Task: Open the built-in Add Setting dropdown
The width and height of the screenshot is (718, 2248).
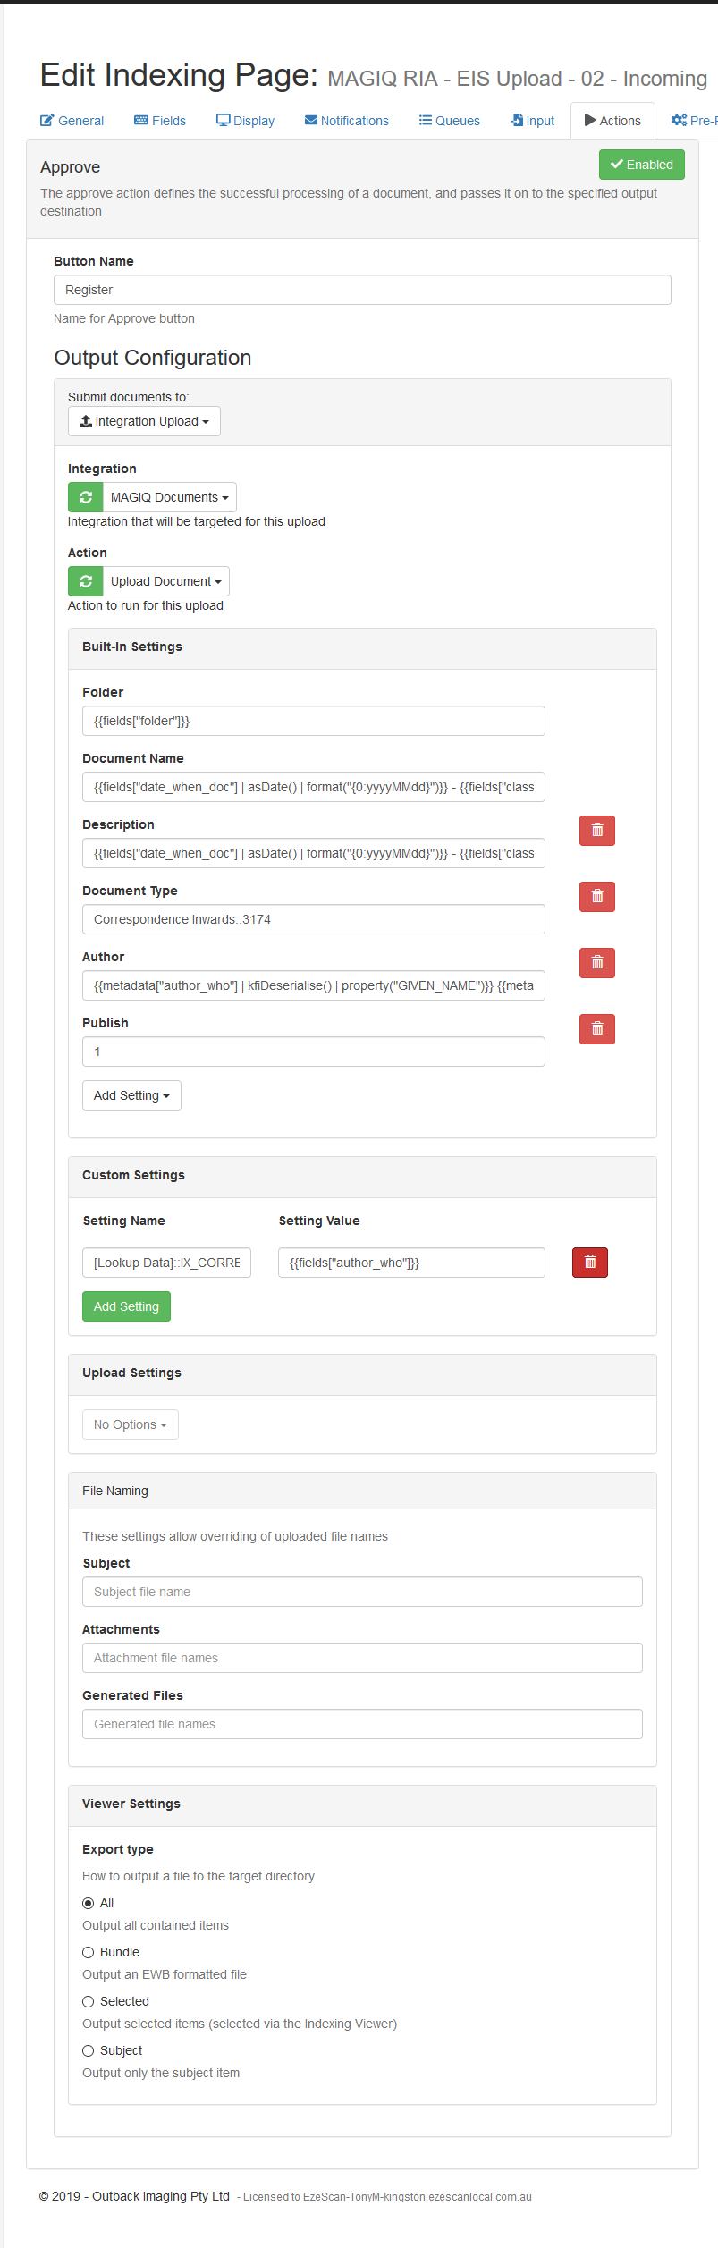Action: click(131, 1095)
